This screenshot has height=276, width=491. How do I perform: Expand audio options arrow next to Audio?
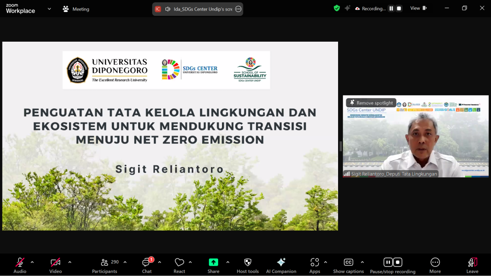32,262
